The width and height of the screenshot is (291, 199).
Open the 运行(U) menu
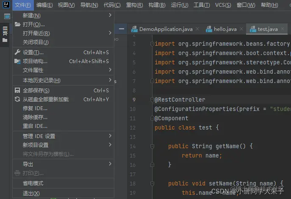pyautogui.click(x=180, y=5)
